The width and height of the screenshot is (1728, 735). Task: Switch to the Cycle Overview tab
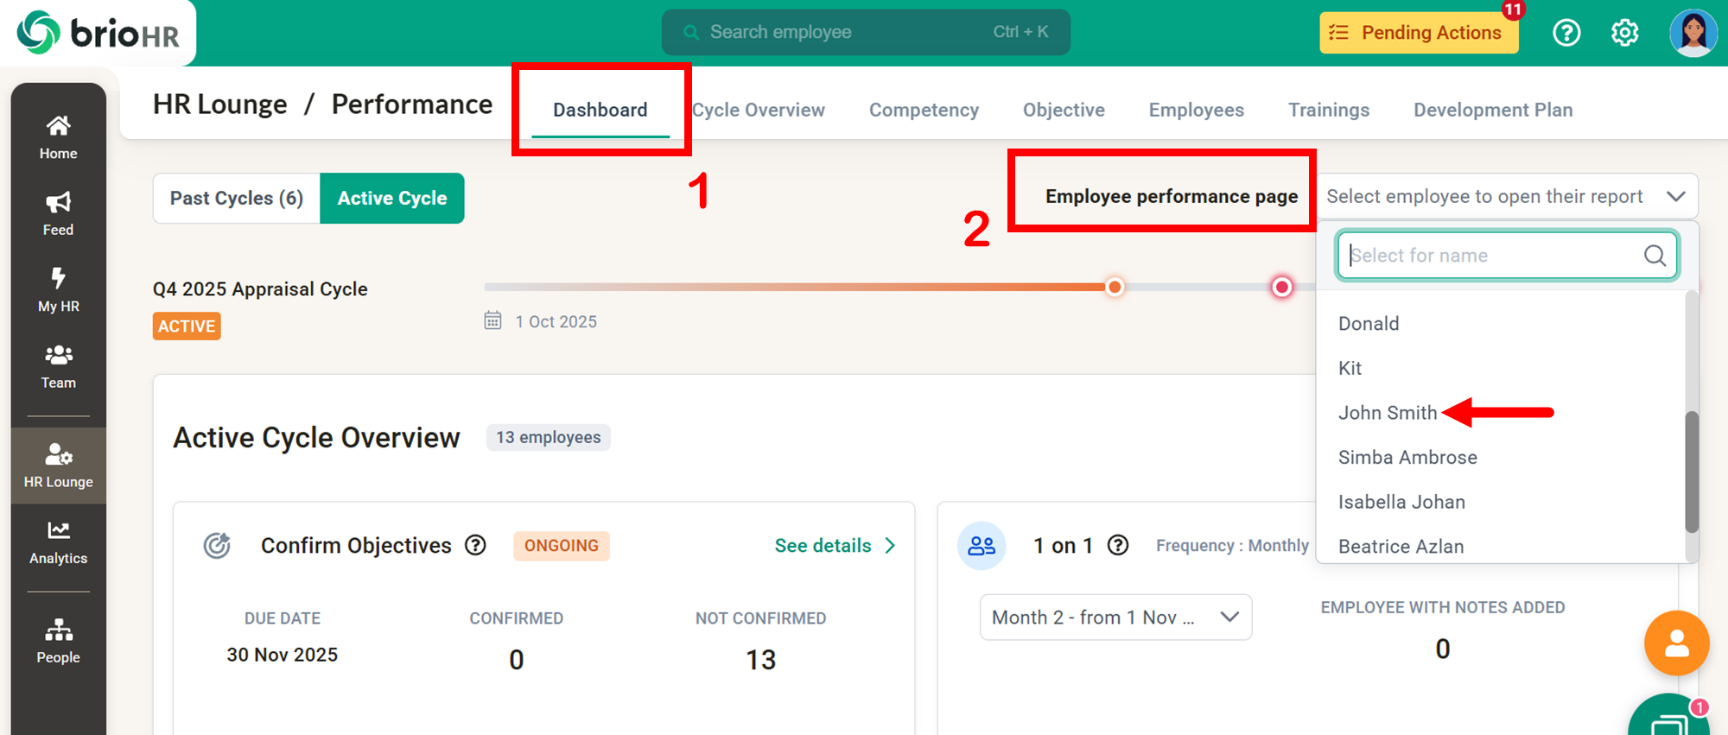(x=759, y=110)
